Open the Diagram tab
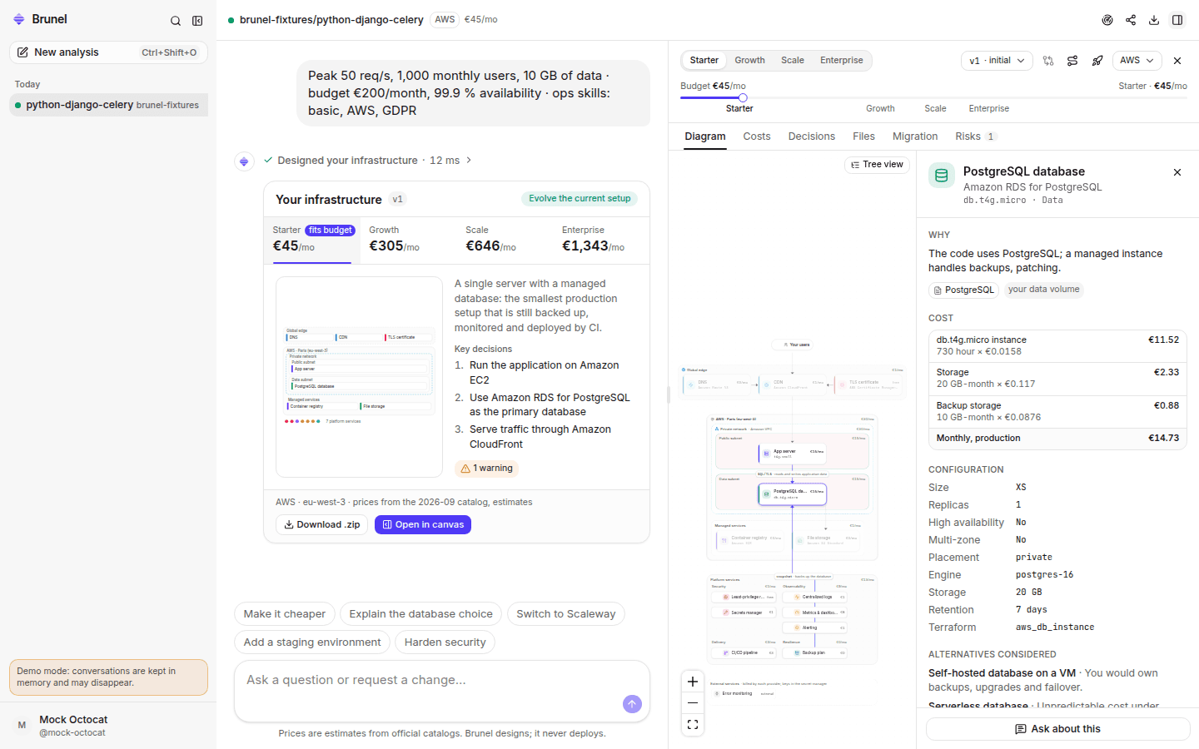 (x=705, y=136)
